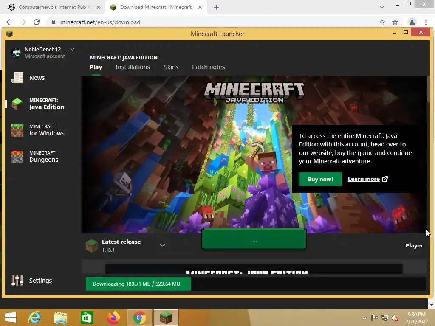Click the version 1.18.1 text

(108, 250)
